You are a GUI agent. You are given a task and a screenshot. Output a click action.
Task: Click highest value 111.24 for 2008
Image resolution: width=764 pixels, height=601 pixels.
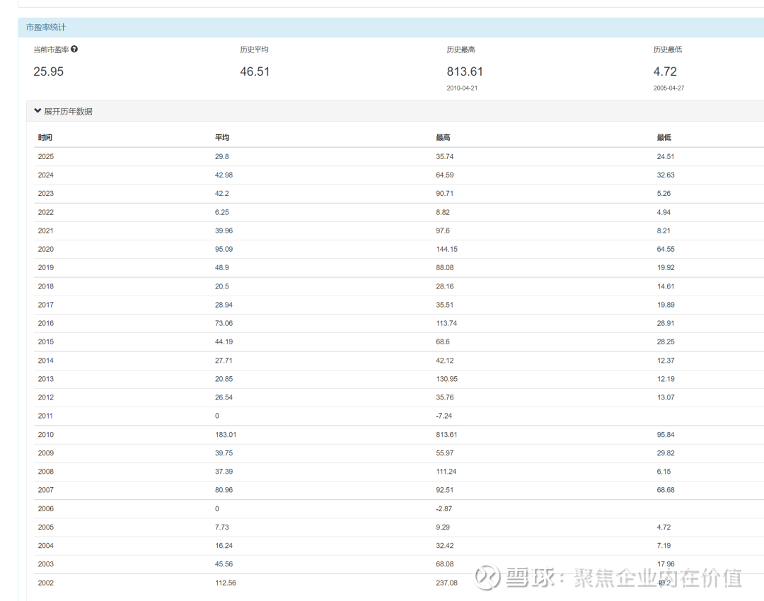click(446, 472)
